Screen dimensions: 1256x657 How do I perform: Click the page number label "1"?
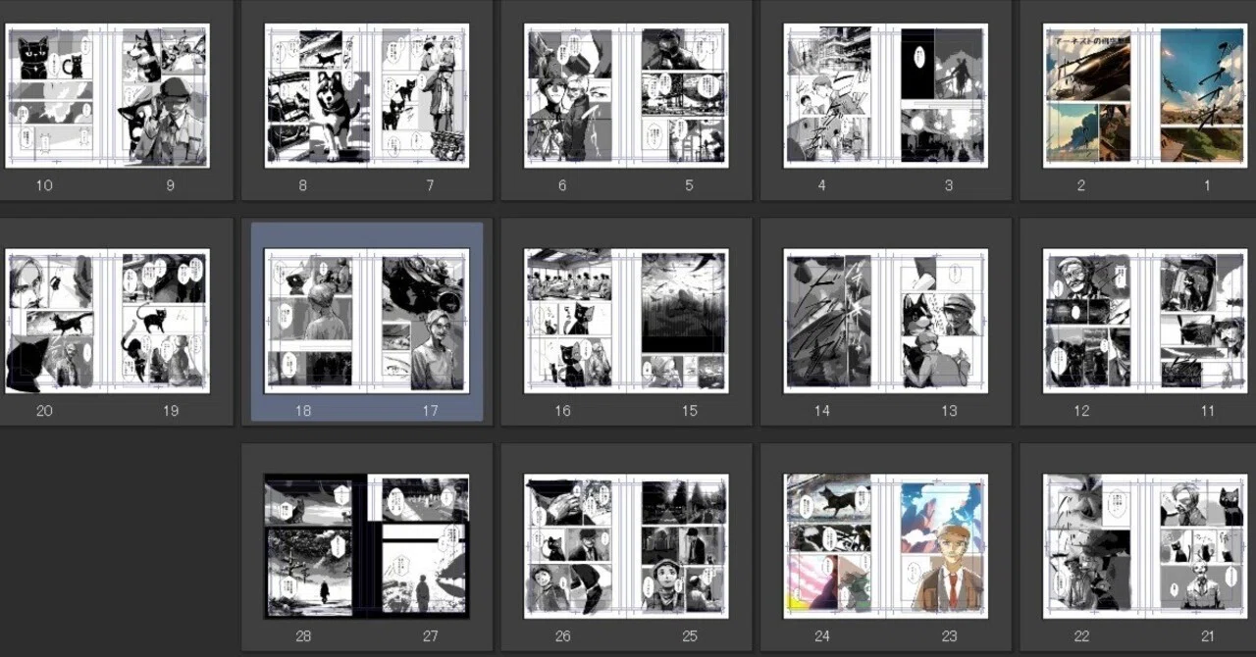tap(1207, 185)
